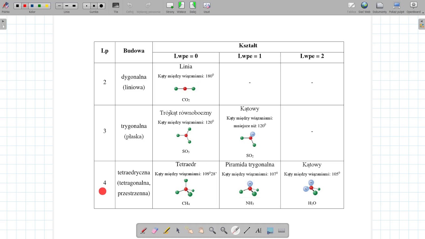Set thin line width
Viewport: 425px width, 239px height.
pyautogui.click(x=59, y=6)
